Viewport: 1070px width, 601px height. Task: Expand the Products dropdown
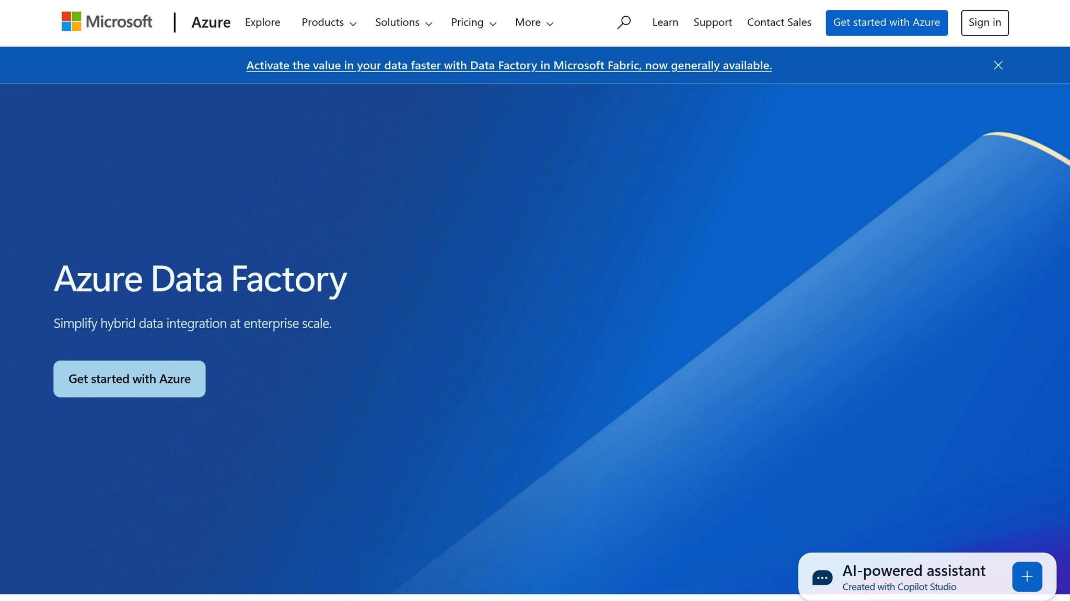(329, 22)
